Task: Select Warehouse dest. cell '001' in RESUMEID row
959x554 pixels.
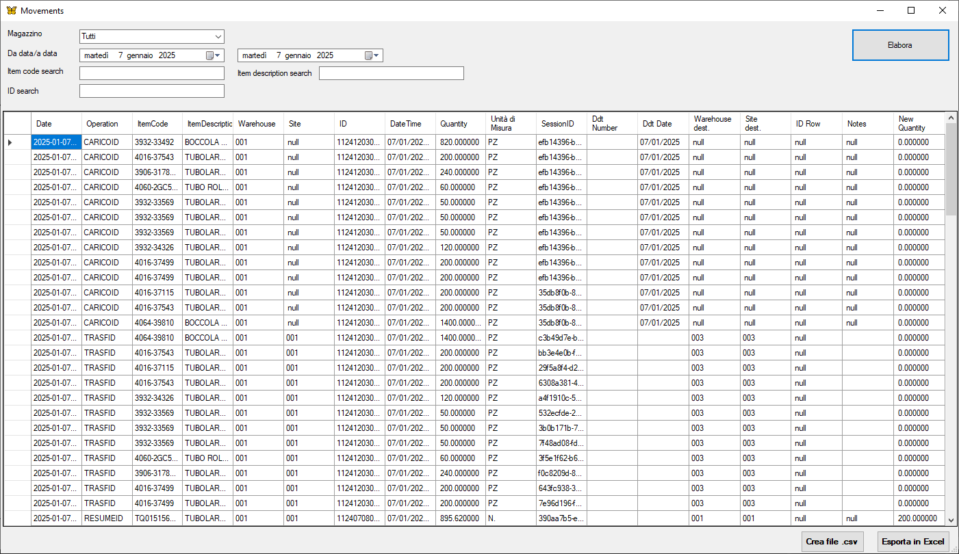Action: click(715, 518)
